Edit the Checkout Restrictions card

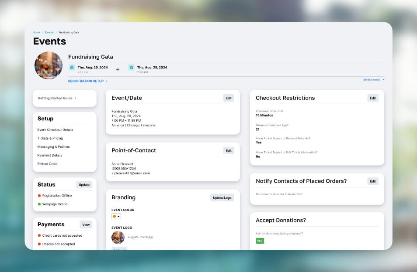point(372,98)
